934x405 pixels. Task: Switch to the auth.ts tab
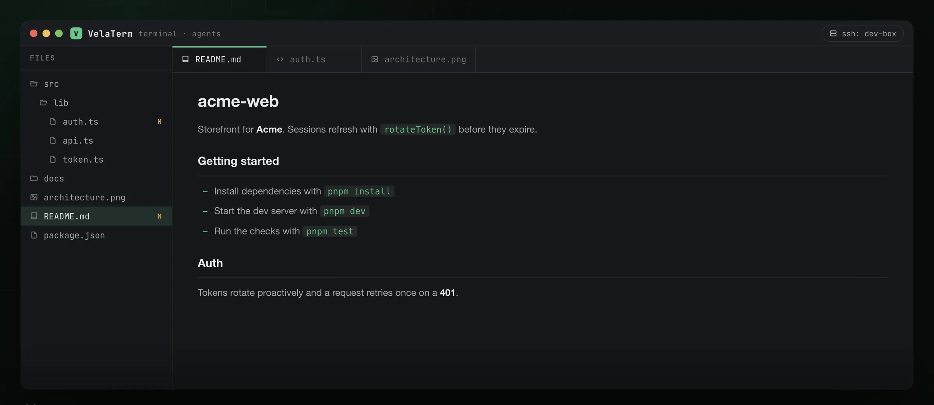click(x=314, y=59)
